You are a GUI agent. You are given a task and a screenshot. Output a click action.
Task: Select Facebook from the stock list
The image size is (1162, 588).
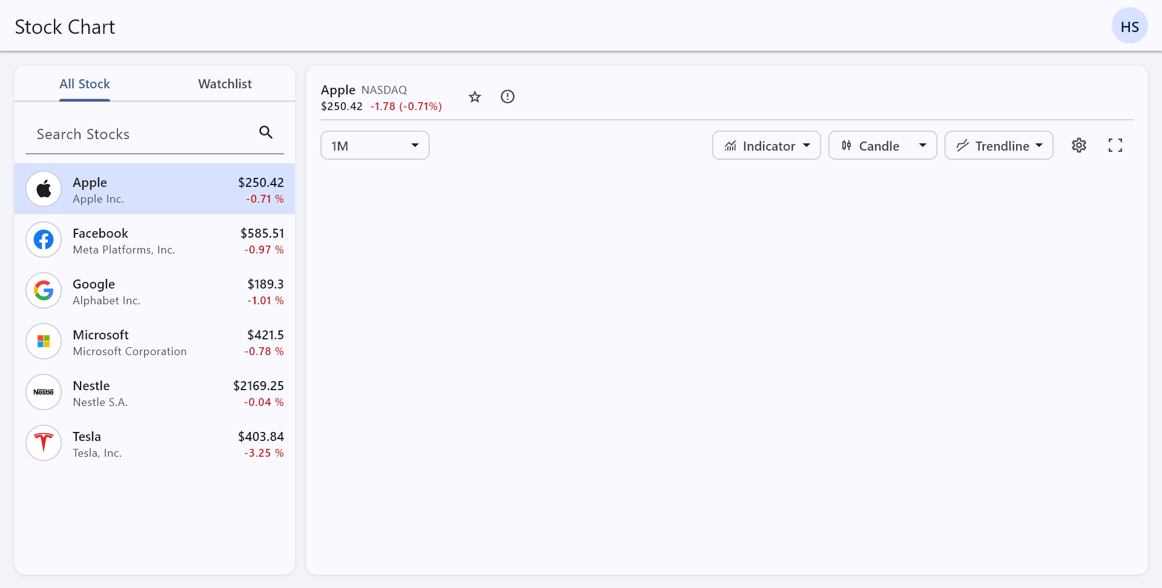coord(154,240)
